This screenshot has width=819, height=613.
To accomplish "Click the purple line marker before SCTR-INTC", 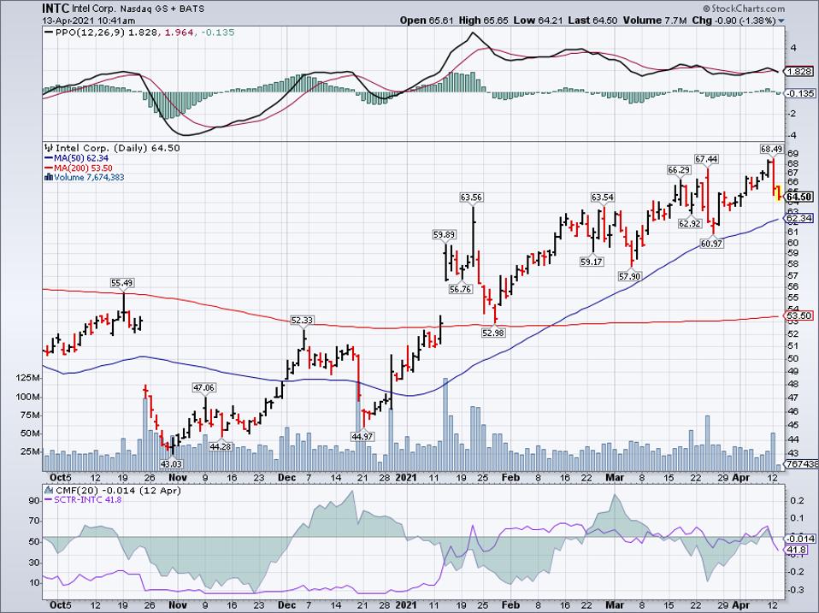I will (x=49, y=499).
